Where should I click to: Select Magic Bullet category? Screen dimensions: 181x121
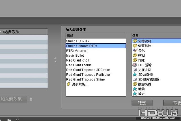pos(96,56)
